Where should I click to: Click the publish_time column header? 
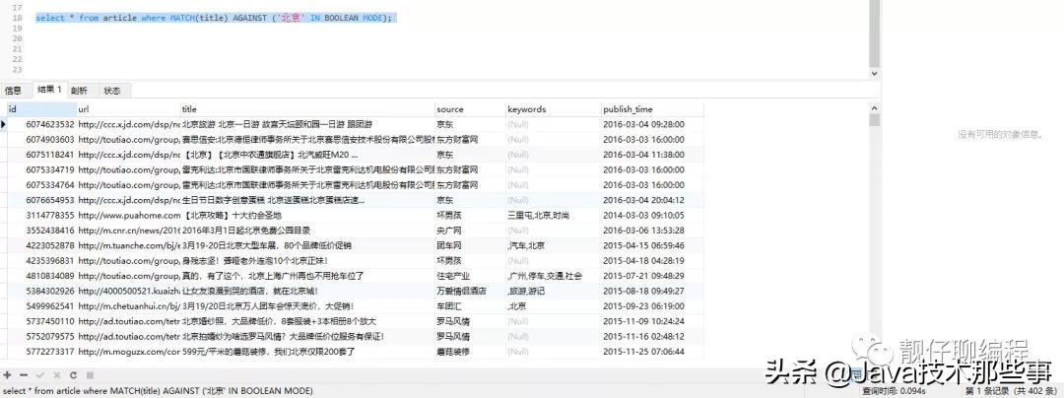pos(651,108)
